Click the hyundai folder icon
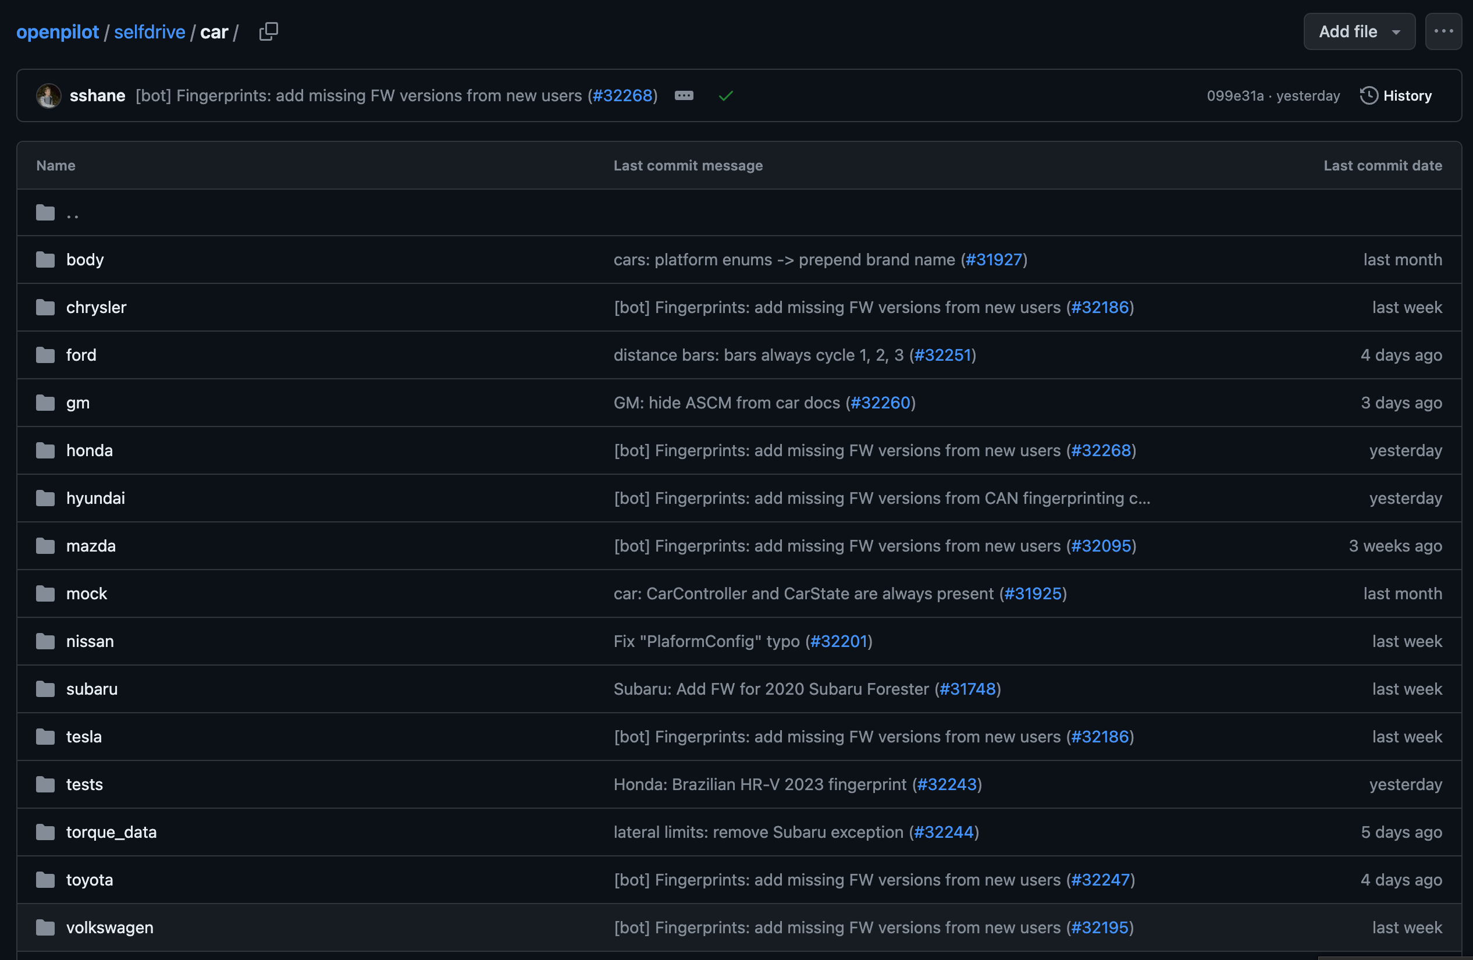The image size is (1473, 960). [45, 497]
